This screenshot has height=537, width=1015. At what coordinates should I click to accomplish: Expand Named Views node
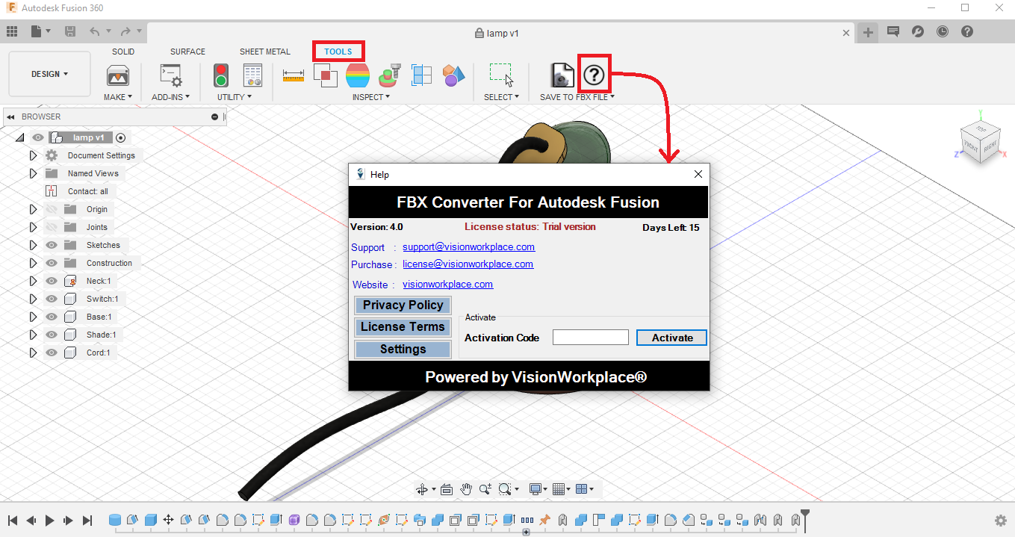tap(33, 173)
